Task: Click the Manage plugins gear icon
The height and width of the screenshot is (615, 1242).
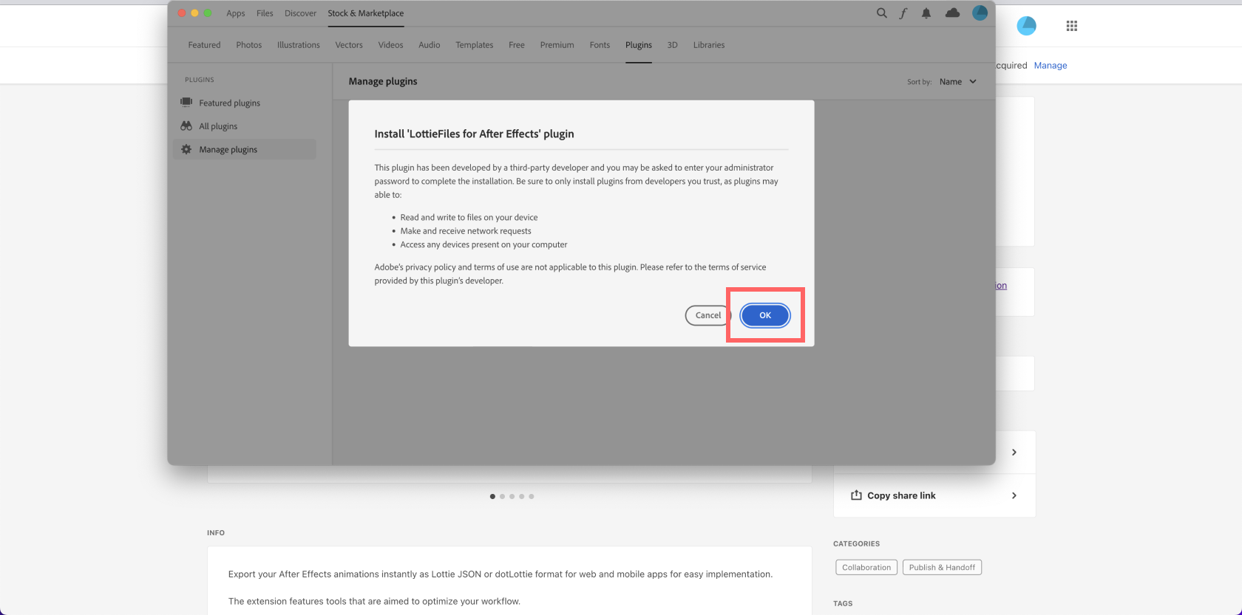Action: tap(186, 149)
